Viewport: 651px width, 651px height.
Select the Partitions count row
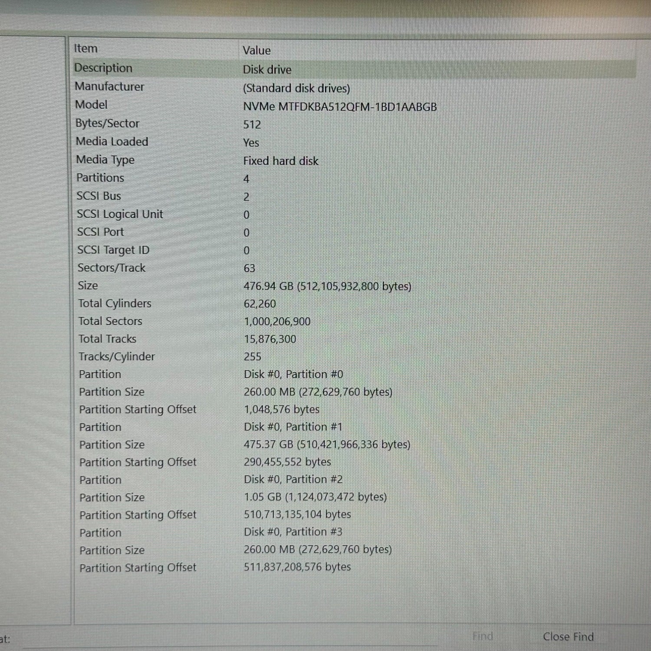(x=100, y=178)
